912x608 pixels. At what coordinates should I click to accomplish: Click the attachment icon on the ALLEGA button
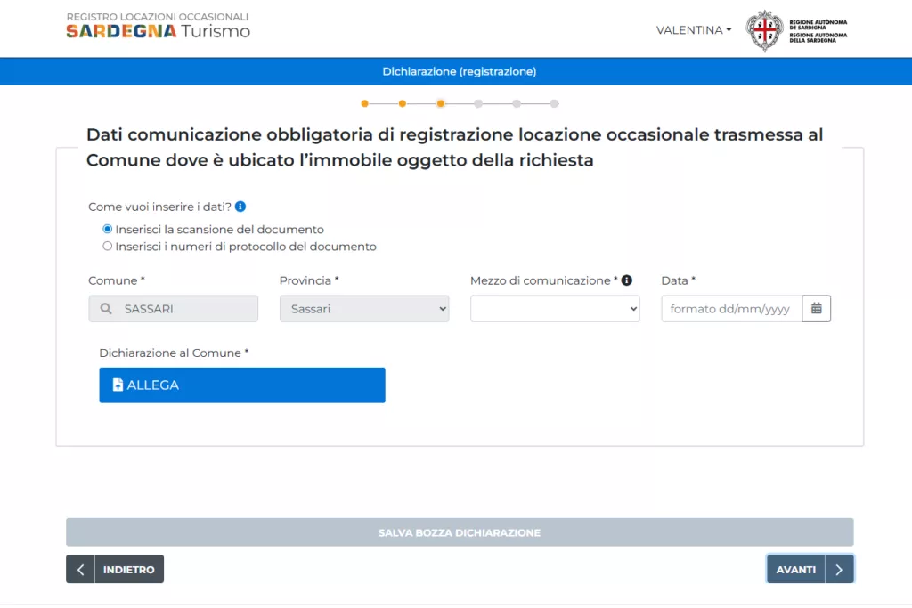118,385
